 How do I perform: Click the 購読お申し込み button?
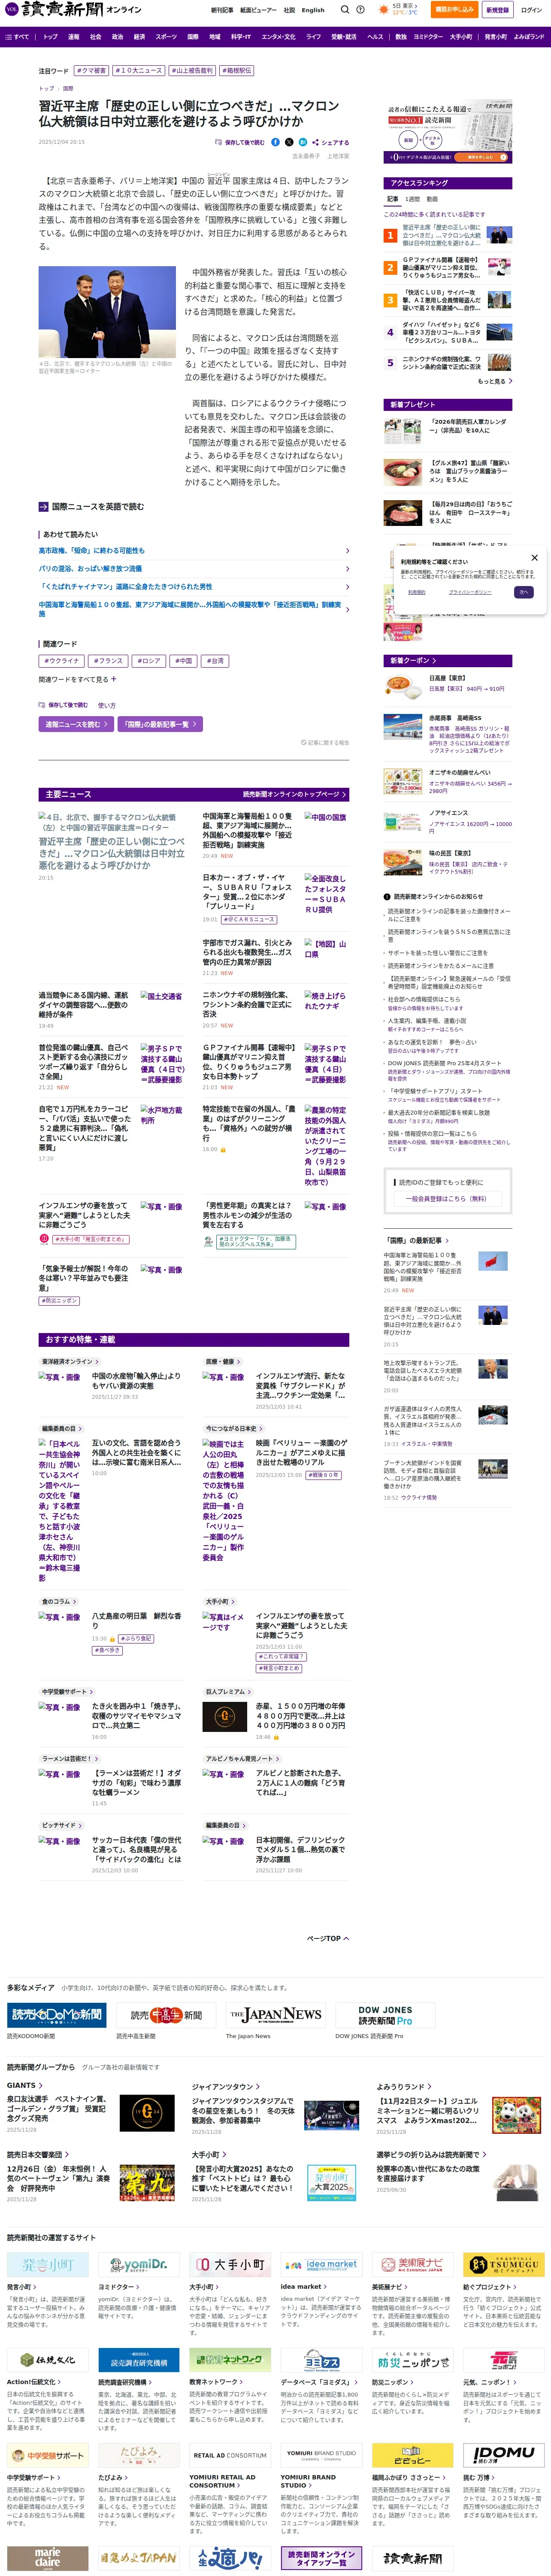454,9
